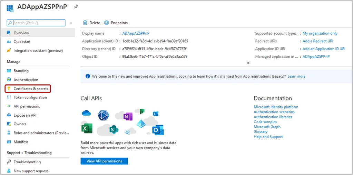Open the Branding page
This screenshot has height=175, width=353.
pos(21,71)
